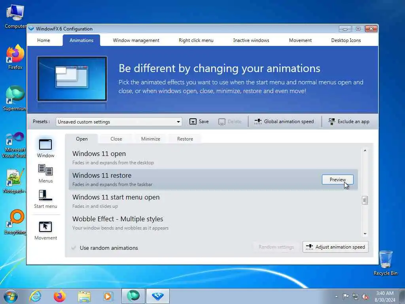Screen dimensions: 405x304
Task: Click Adjust animation speed button
Action: (335, 247)
